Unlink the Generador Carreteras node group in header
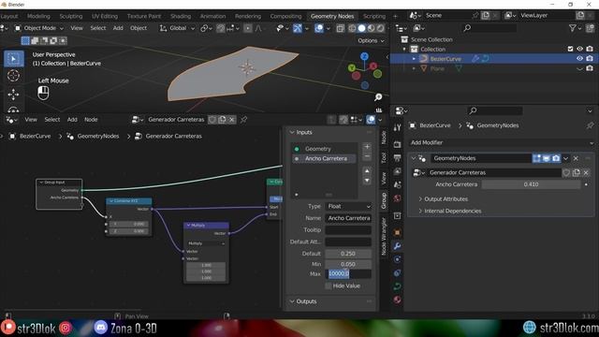 pyautogui.click(x=232, y=120)
